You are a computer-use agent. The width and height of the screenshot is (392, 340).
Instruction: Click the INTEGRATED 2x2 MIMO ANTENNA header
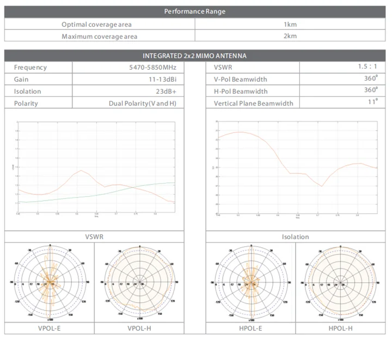coord(195,56)
